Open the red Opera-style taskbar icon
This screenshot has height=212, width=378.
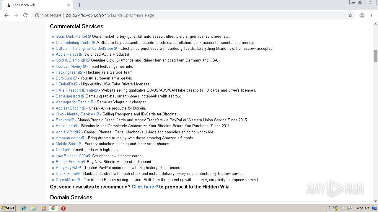tap(63, 208)
